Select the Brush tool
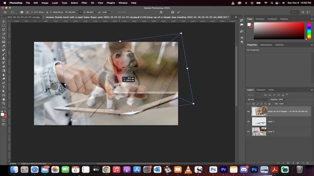 (x=3, y=54)
